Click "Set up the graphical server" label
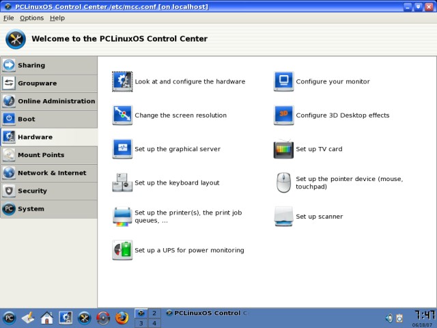 click(x=178, y=149)
